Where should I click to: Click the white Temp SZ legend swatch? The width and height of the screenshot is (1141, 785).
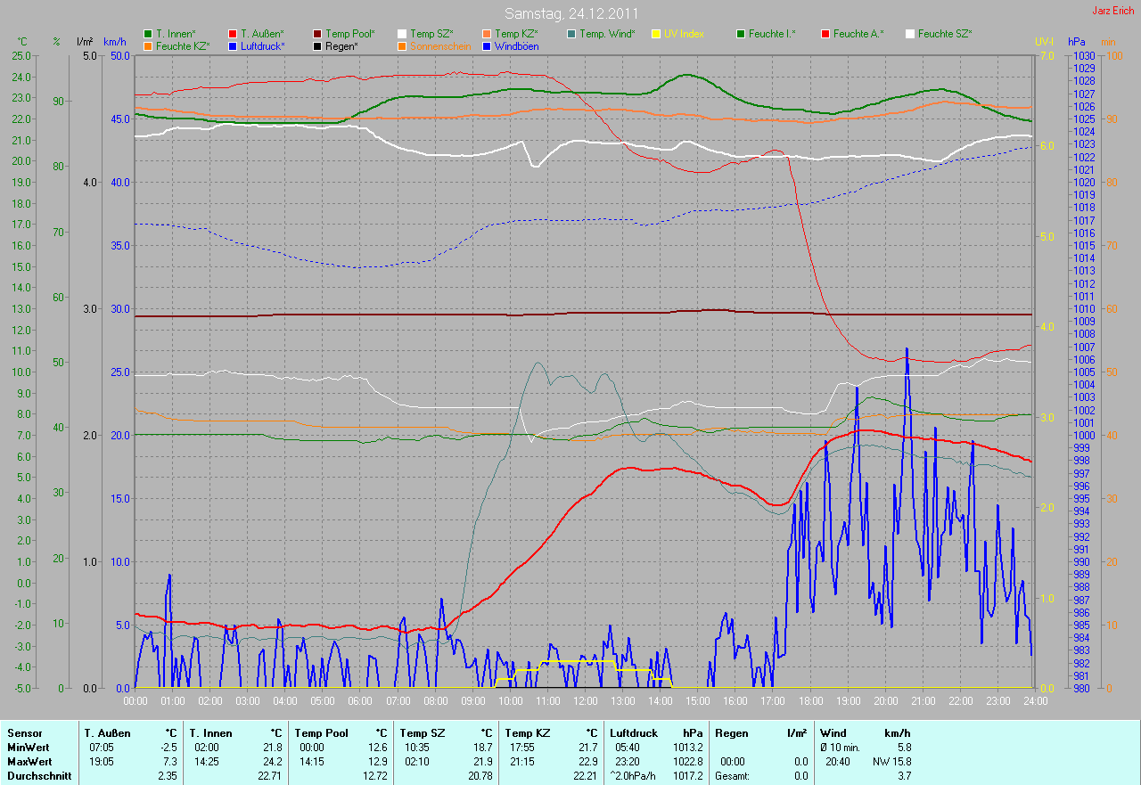click(x=402, y=34)
